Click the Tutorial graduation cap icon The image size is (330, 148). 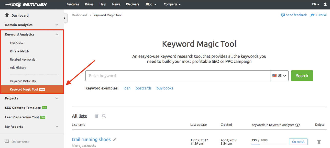point(313,15)
